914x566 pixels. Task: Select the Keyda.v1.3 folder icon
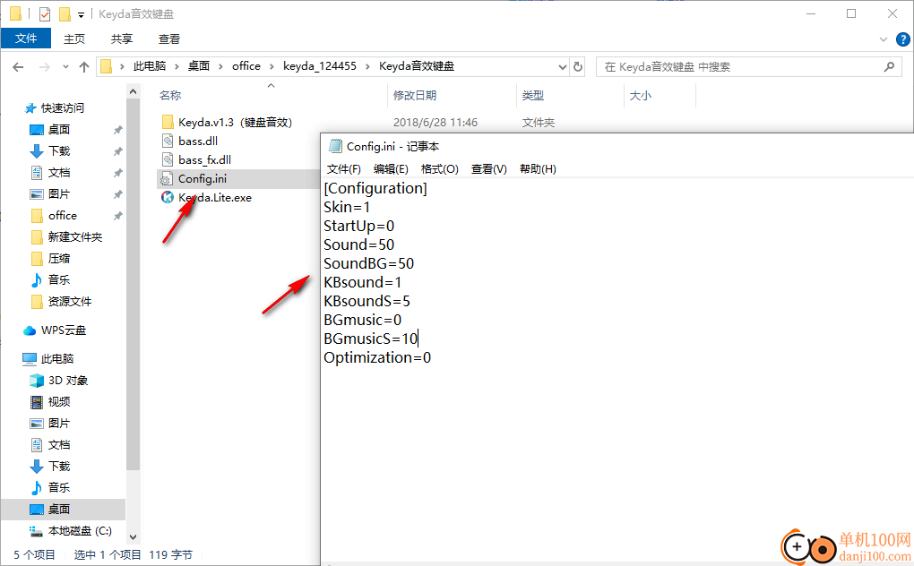pos(168,122)
